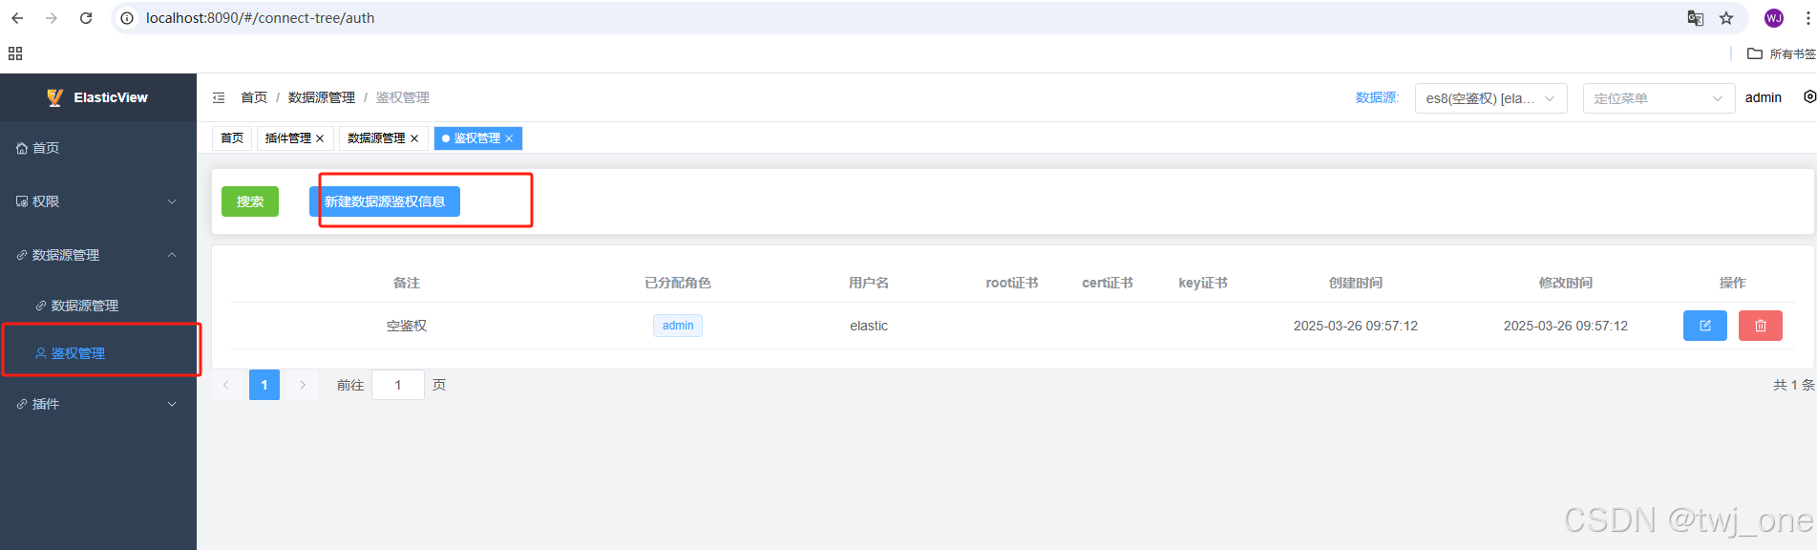Viewport: 1817px width, 550px height.
Task: Click the 创建时间 column header
Action: [x=1356, y=283]
